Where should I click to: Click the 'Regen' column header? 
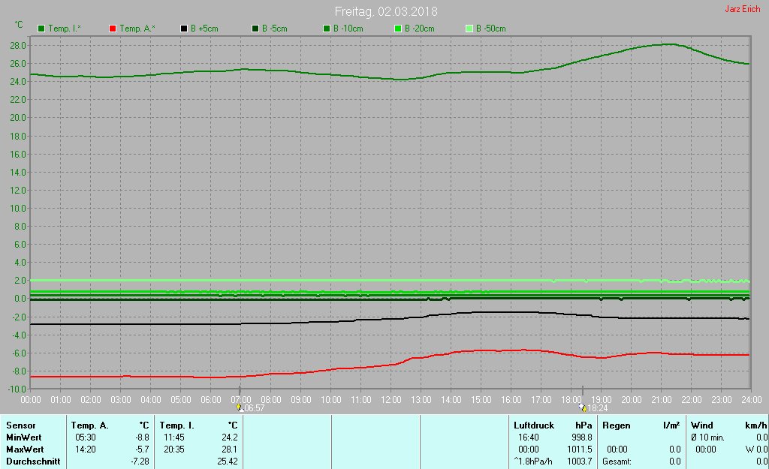tap(616, 425)
